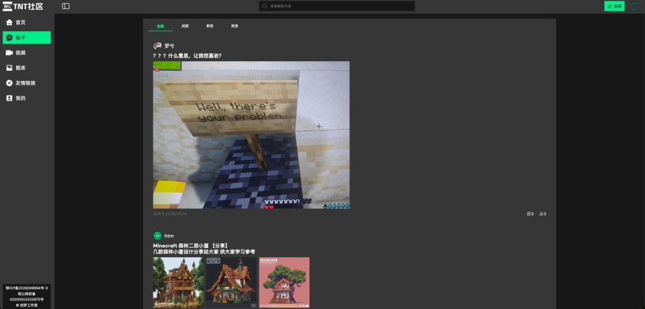
Task: Open the Minecraft sign screenshot image
Action: pyautogui.click(x=251, y=135)
